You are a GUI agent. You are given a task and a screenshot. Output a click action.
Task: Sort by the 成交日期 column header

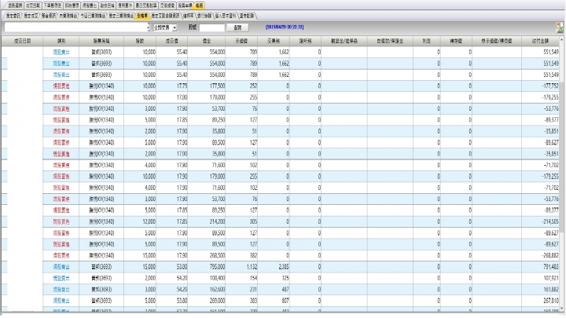[22, 41]
